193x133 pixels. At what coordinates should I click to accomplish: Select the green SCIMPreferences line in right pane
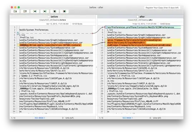coord(144,27)
